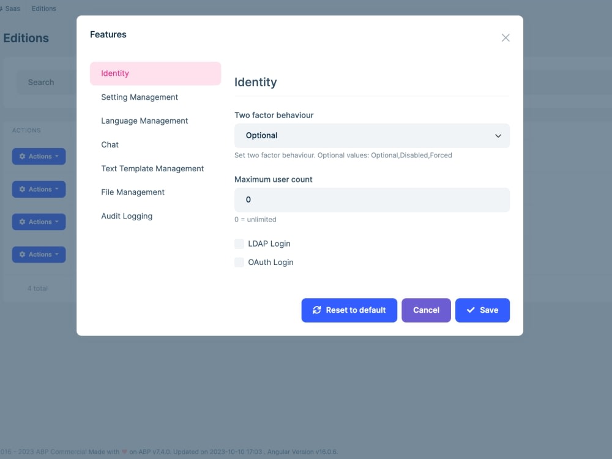Enable the OAuth Login checkbox
The width and height of the screenshot is (612, 459).
click(x=239, y=262)
